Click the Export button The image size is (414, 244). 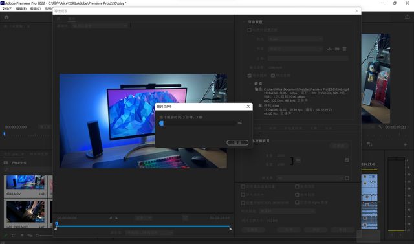(x=316, y=230)
